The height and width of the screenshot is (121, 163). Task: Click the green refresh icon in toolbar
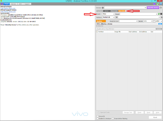pyautogui.click(x=158, y=4)
